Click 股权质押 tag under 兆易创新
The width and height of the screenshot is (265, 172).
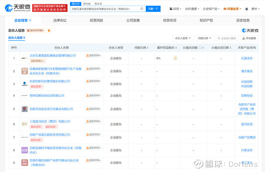[x=36, y=86]
